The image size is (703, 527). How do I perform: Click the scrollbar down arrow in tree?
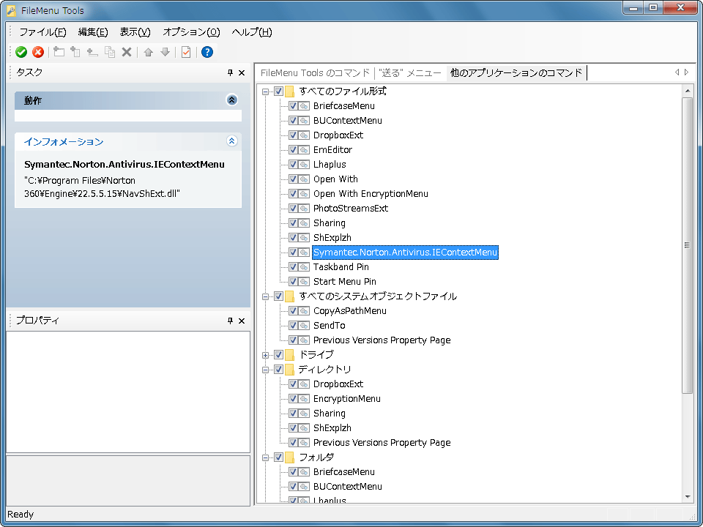click(x=688, y=496)
